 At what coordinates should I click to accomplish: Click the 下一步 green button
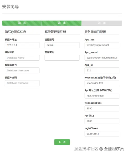(62, 142)
